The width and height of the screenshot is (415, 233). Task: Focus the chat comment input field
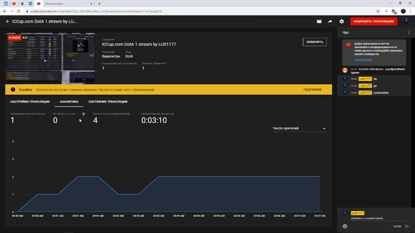380,219
